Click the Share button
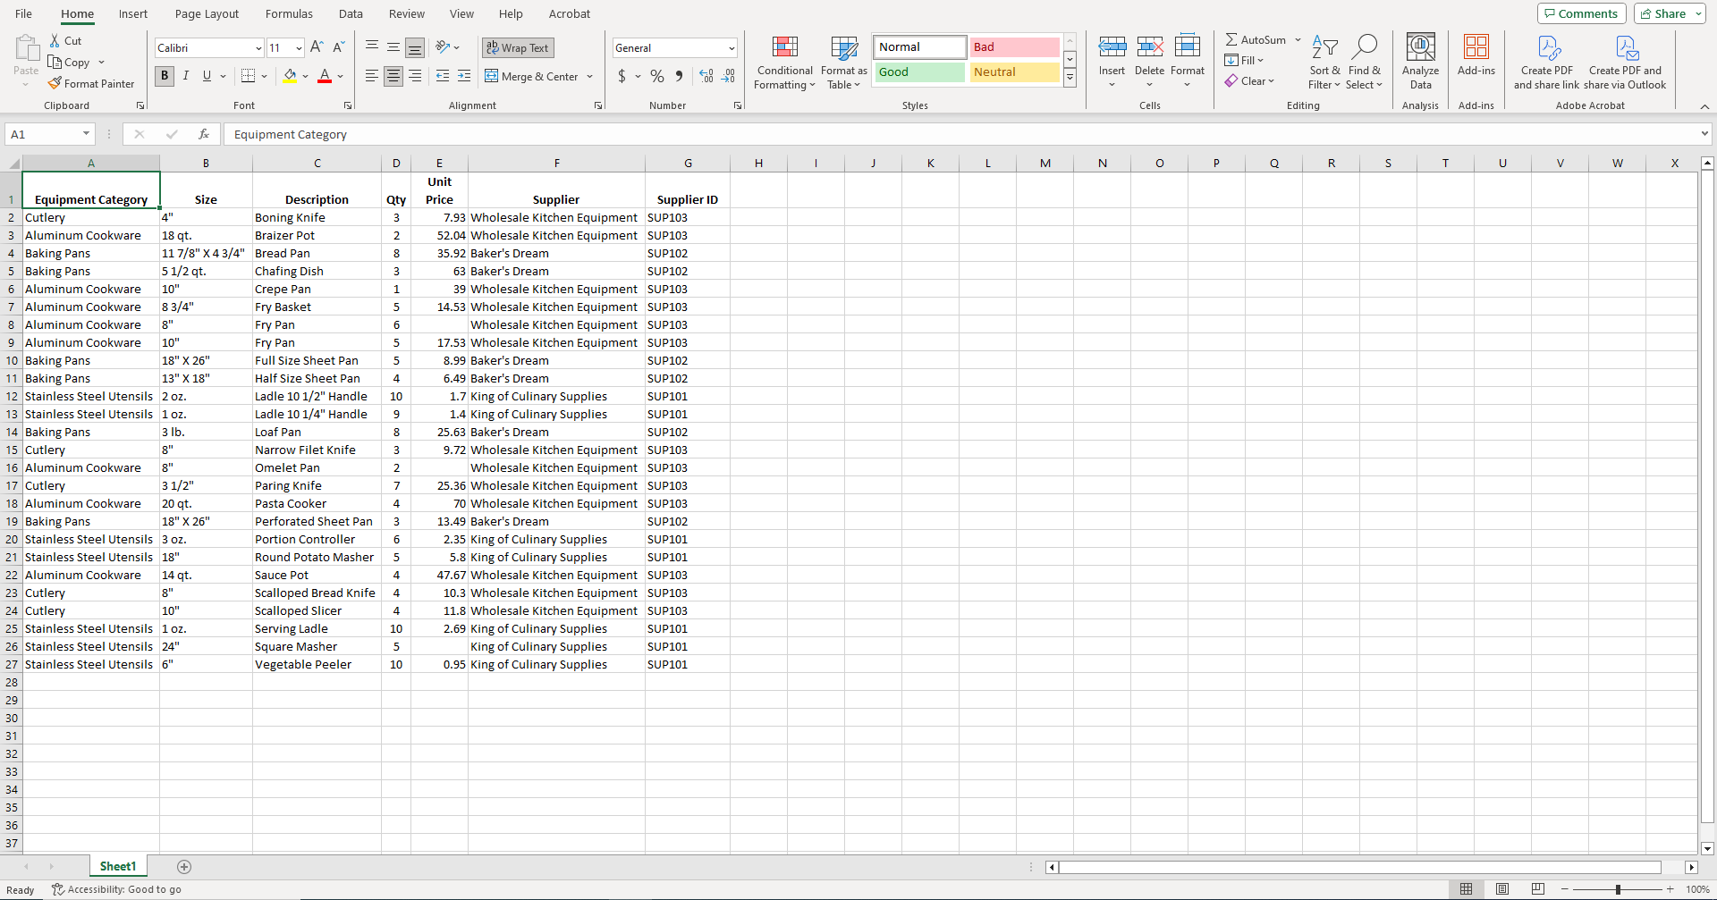The image size is (1717, 900). coord(1669,13)
